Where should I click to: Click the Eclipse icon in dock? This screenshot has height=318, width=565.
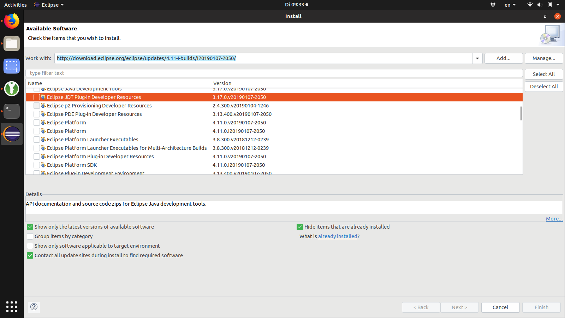[x=12, y=134]
